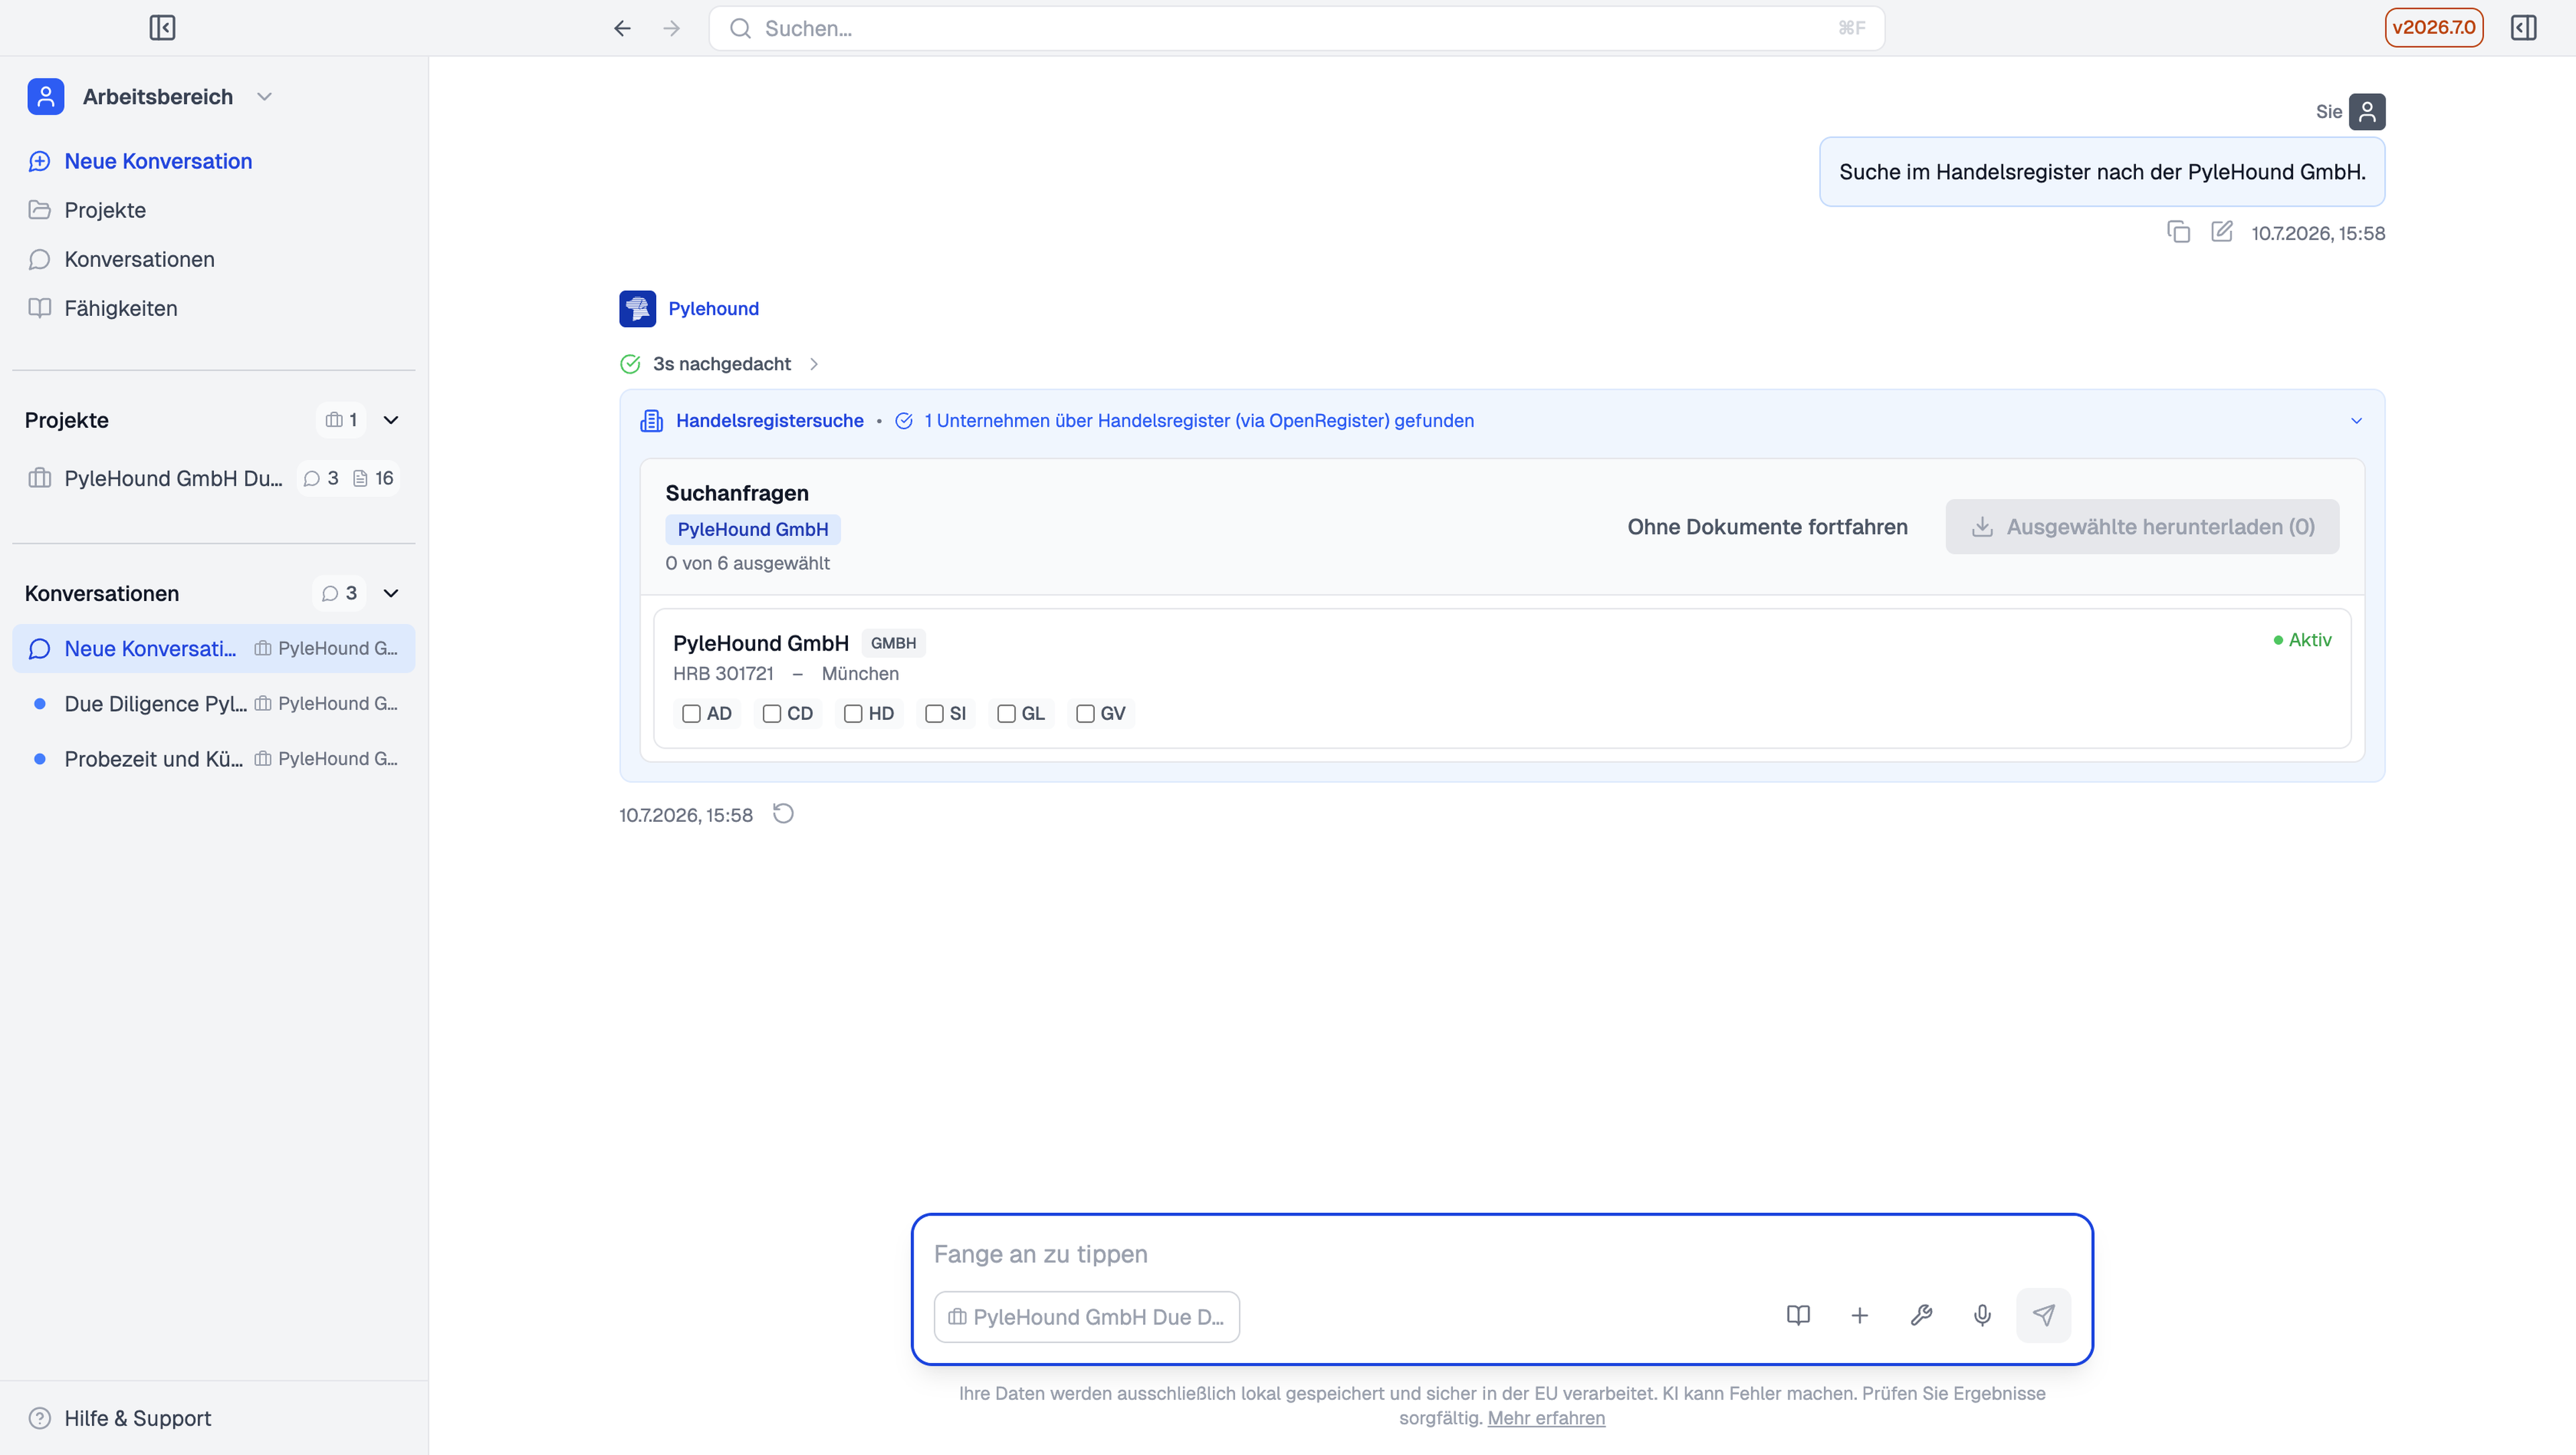Viewport: 2576px width, 1455px height.
Task: Go back with the left arrow
Action: pos(622,28)
